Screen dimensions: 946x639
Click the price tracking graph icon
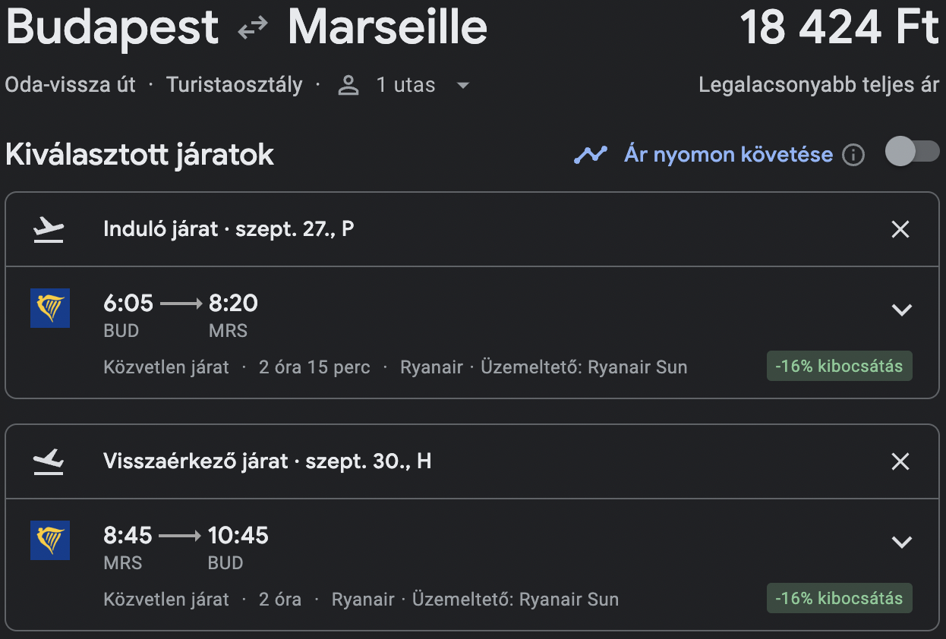pos(590,155)
